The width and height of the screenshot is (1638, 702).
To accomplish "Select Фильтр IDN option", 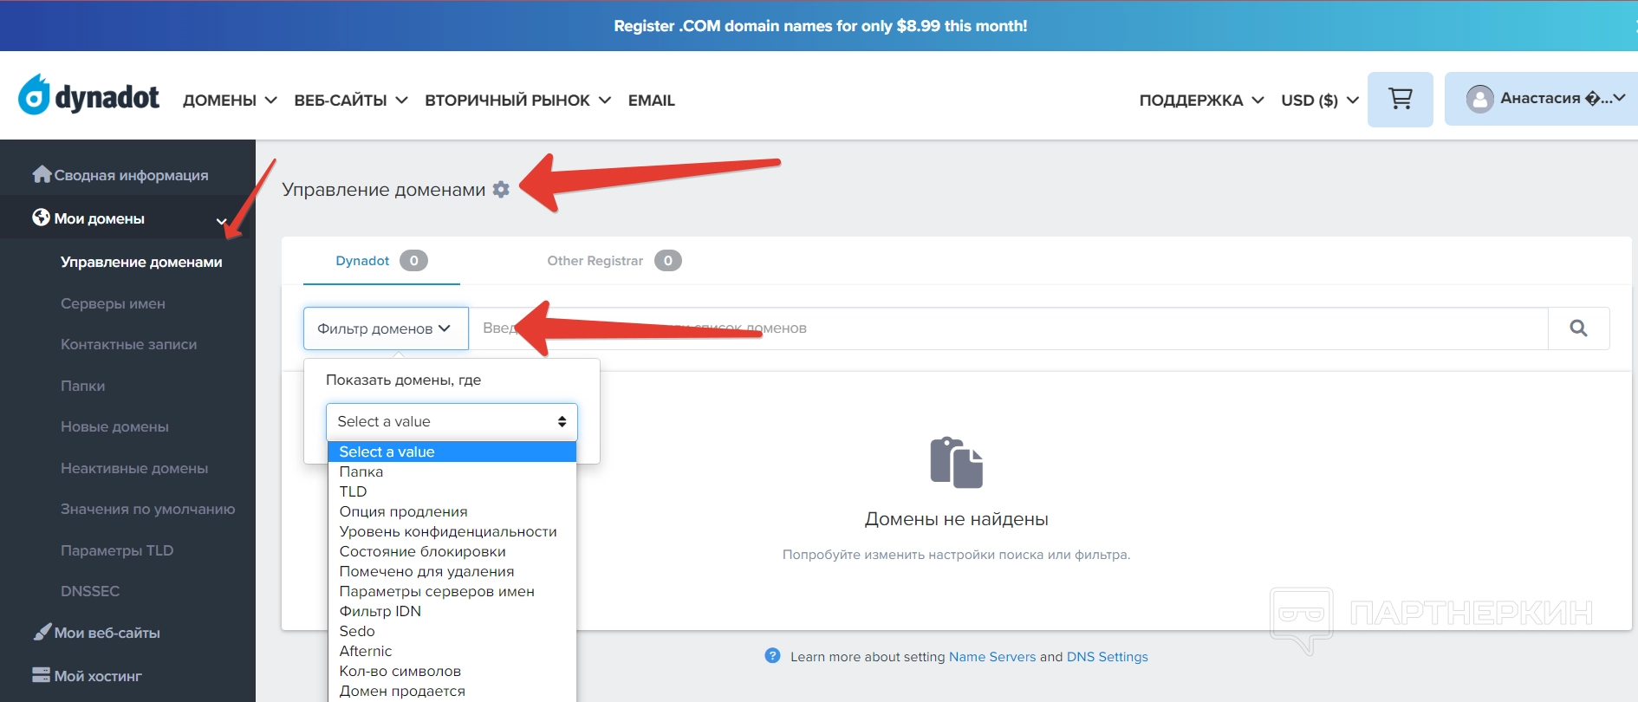I will coord(452,611).
